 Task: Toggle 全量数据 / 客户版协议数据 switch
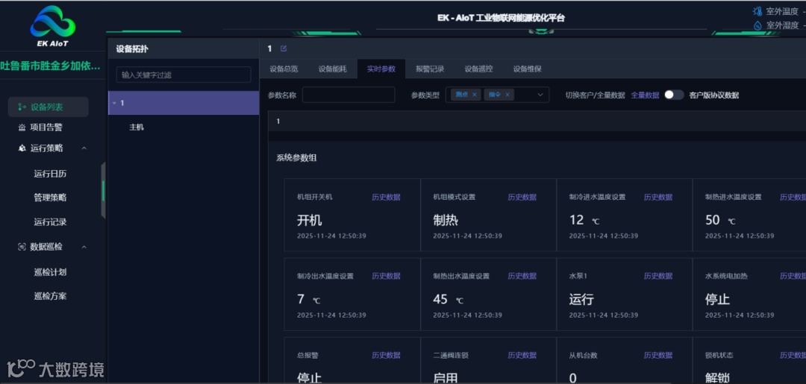pyautogui.click(x=673, y=95)
